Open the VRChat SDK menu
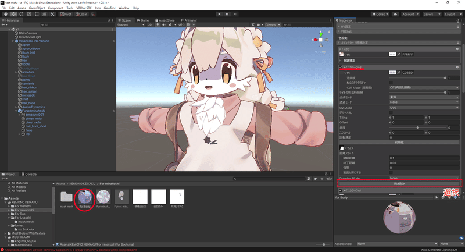 (x=84, y=8)
